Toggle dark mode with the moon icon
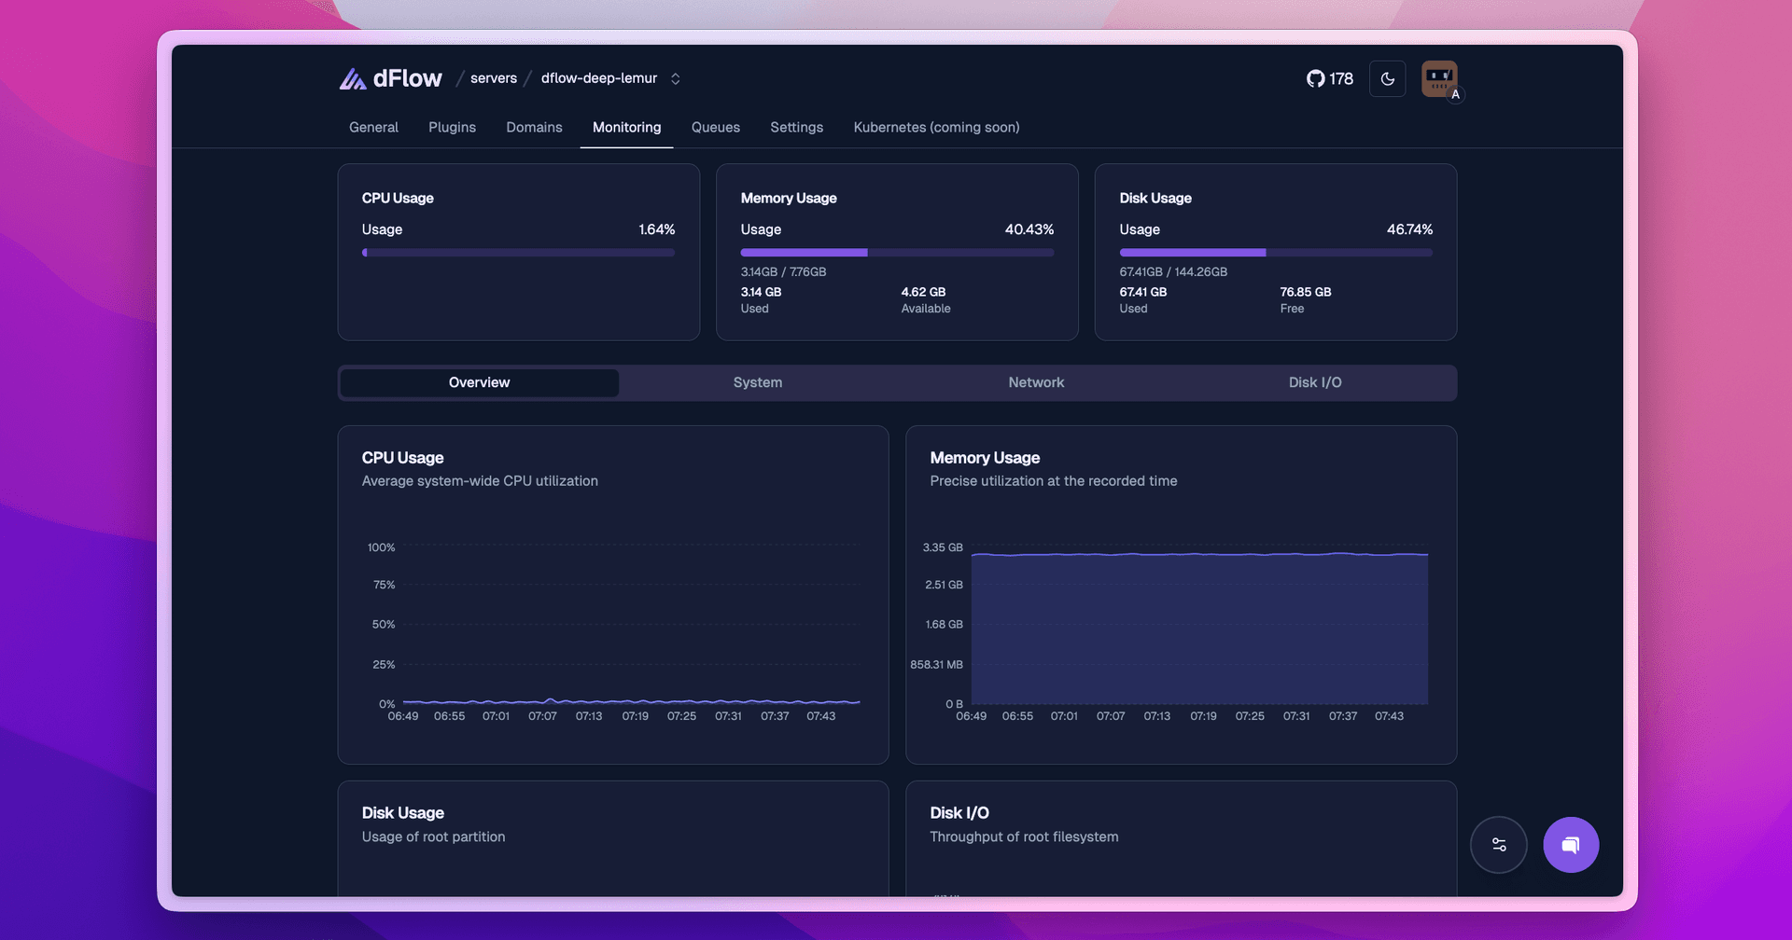 click(1387, 79)
